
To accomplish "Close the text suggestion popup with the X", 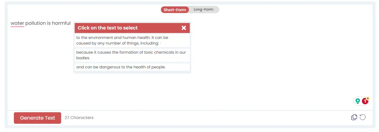I will click(184, 28).
